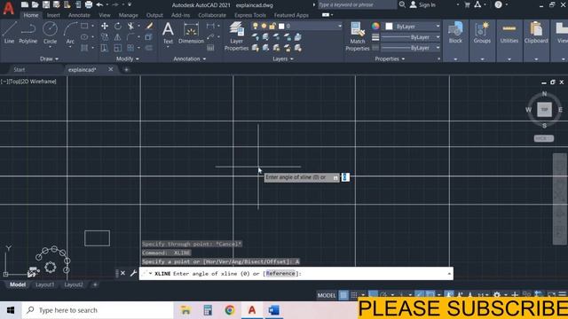Click the Plot printer icon

[x=89, y=4]
